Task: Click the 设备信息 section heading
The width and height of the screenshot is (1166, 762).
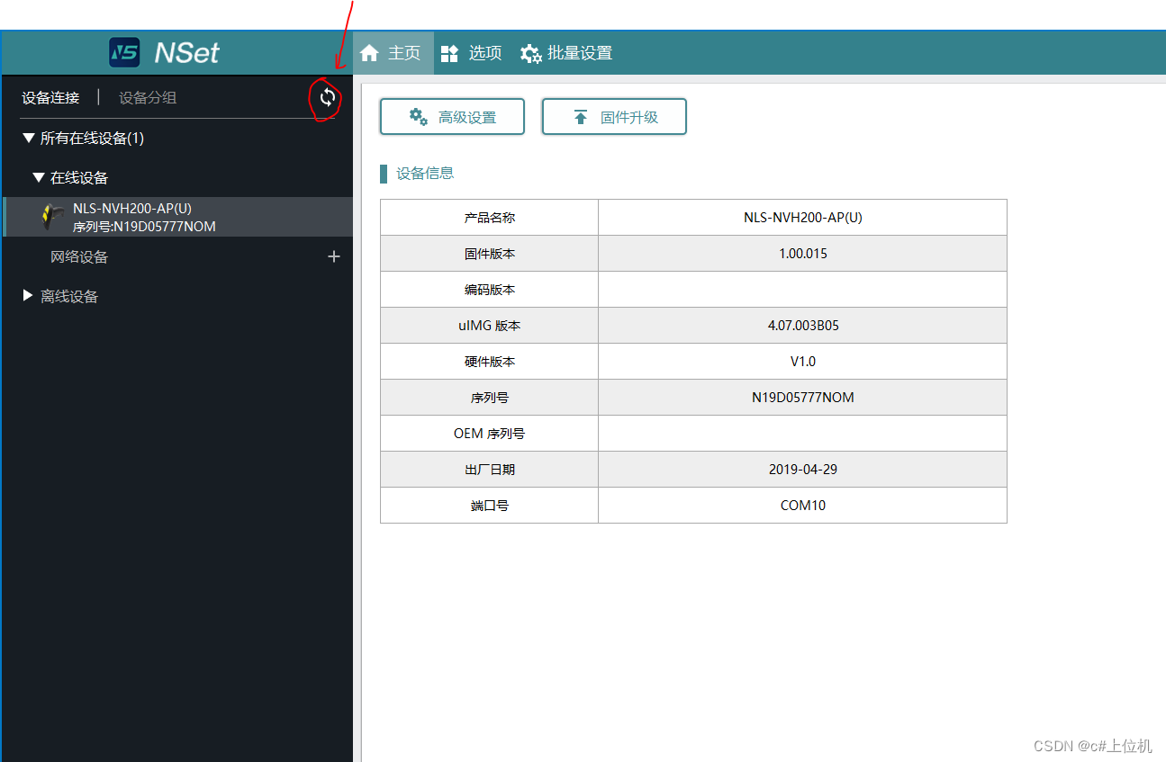Action: [x=425, y=174]
